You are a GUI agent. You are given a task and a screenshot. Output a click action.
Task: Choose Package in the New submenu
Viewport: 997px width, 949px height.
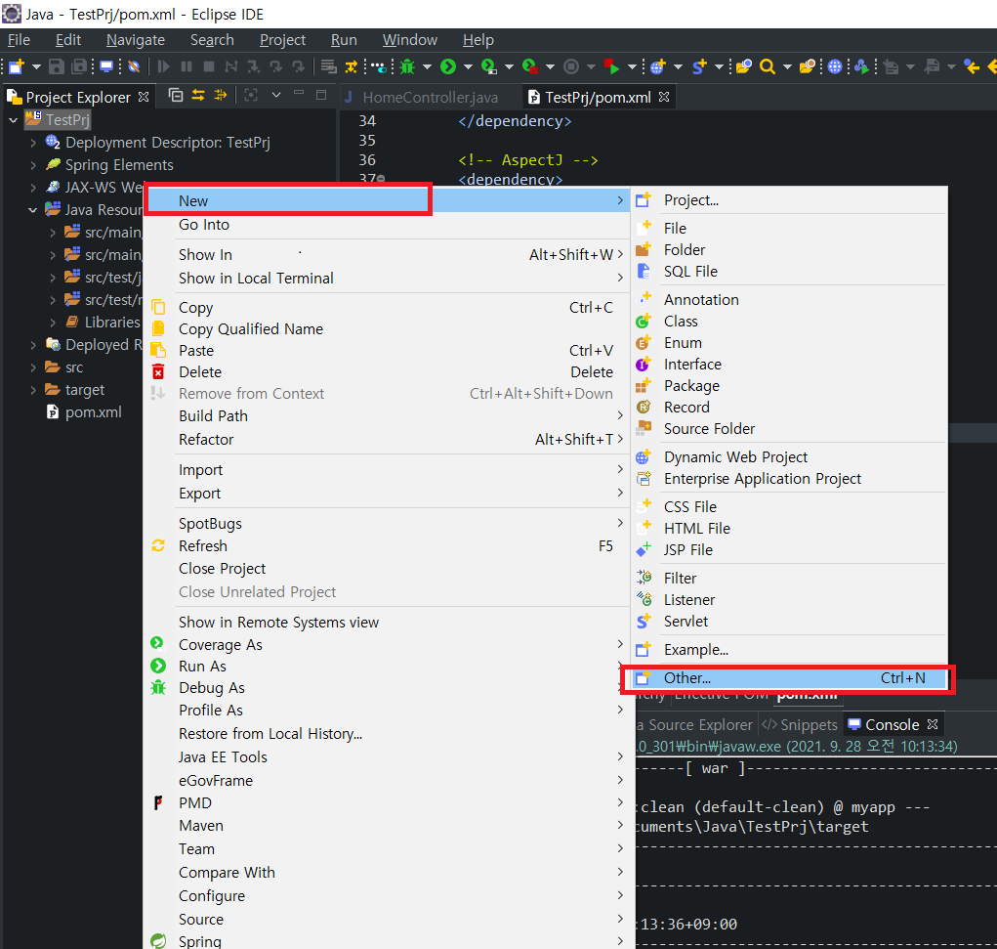click(x=788, y=386)
